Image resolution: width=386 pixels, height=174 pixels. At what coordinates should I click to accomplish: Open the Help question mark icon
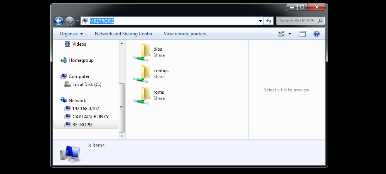coord(316,34)
